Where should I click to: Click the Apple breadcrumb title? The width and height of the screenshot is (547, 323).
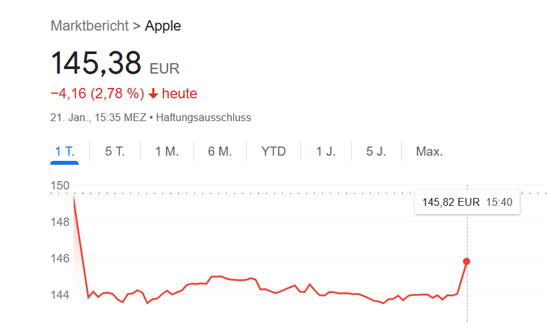click(163, 26)
